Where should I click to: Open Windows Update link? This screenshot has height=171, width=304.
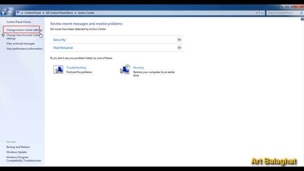(x=17, y=152)
